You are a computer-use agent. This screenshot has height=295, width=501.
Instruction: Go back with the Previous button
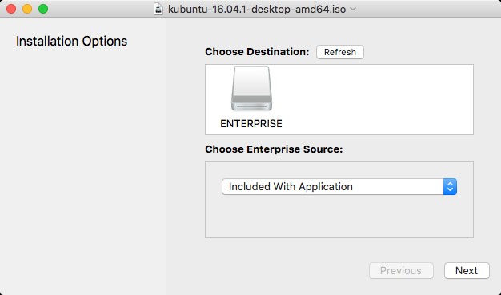pos(401,271)
